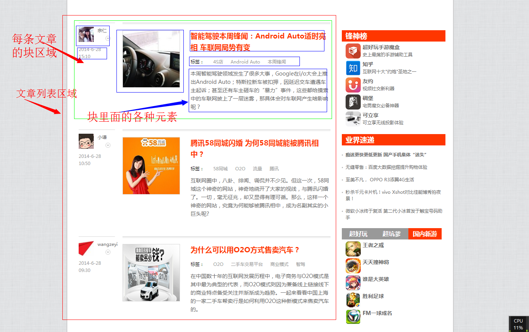This screenshot has height=332, width=529.
Task: Click the 超好玩手游魔盒 app icon
Action: tap(353, 51)
